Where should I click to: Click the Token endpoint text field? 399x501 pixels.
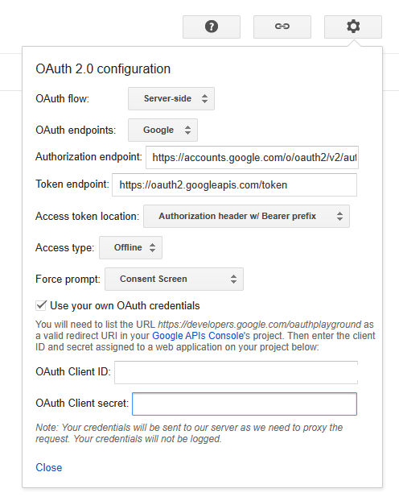coord(234,185)
